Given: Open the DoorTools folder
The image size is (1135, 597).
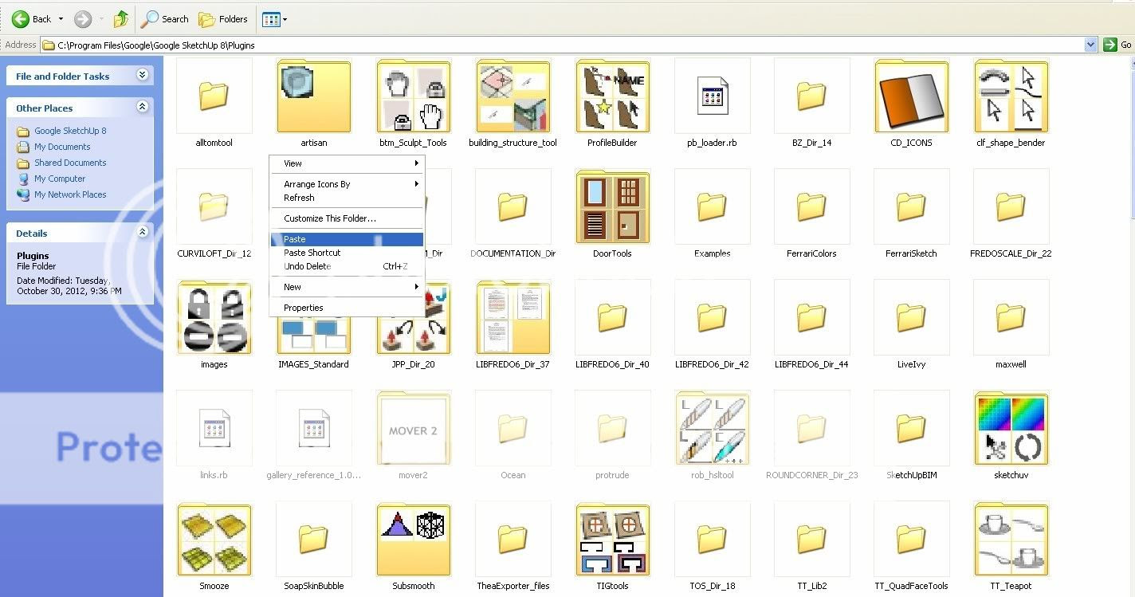Looking at the screenshot, I should pyautogui.click(x=613, y=206).
